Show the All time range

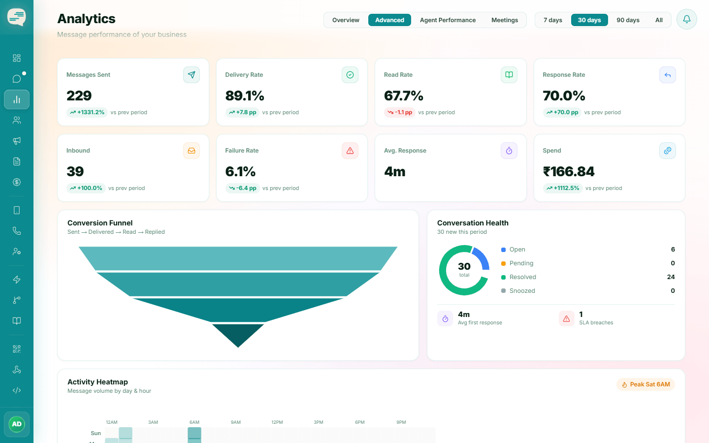[659, 20]
